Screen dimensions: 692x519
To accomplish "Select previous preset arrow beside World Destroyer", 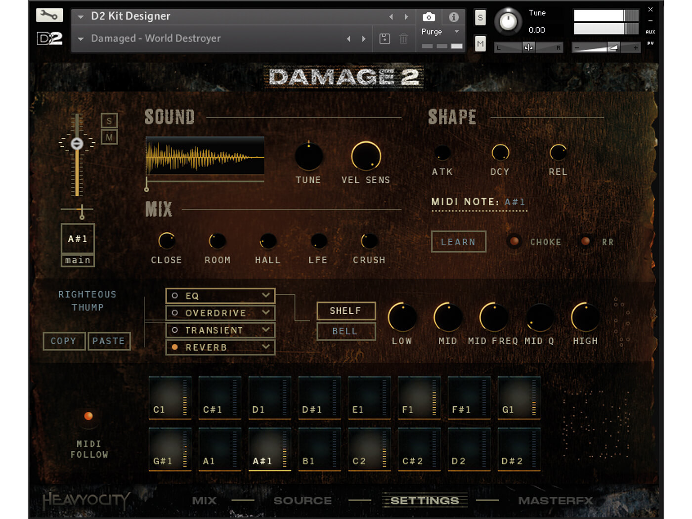I will [x=348, y=39].
